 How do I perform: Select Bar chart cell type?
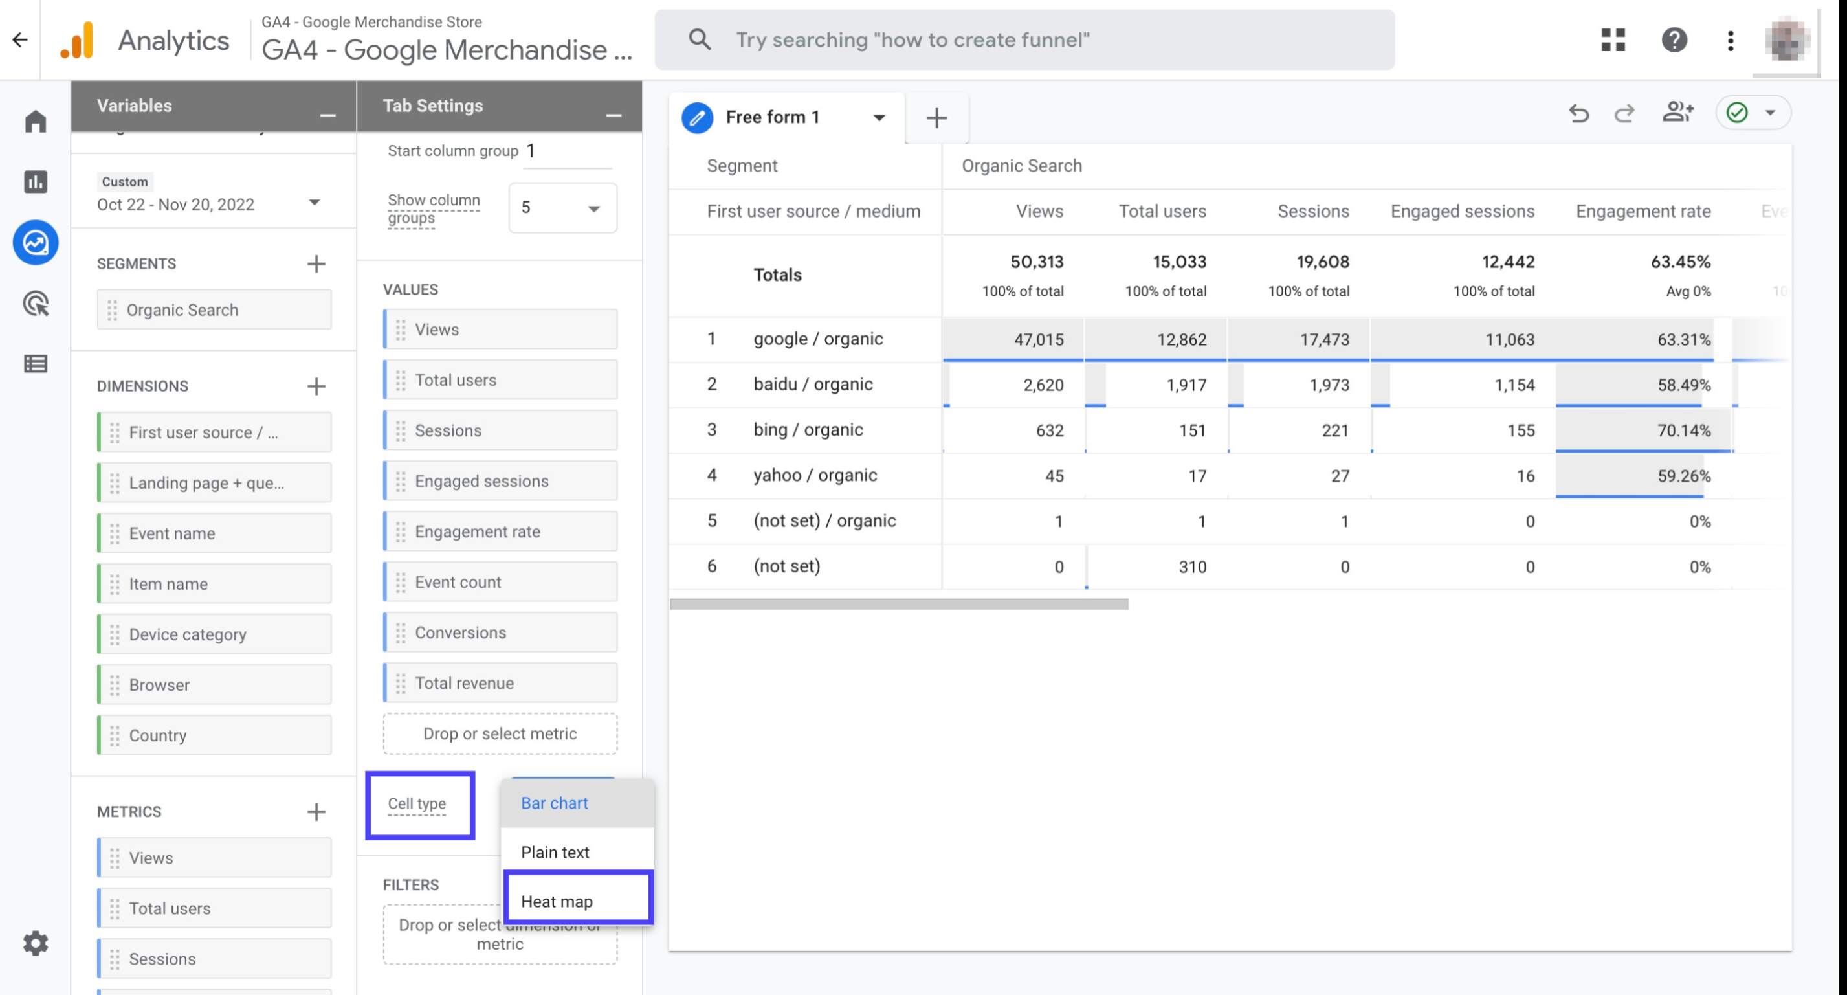click(577, 803)
